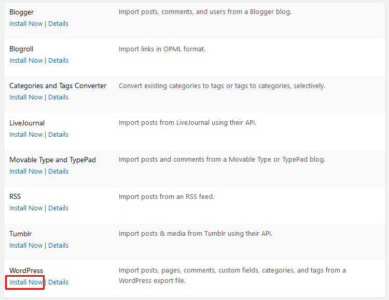Screen dimensions: 389x300
Task: Install the Tumblr importer now
Action: point(26,246)
